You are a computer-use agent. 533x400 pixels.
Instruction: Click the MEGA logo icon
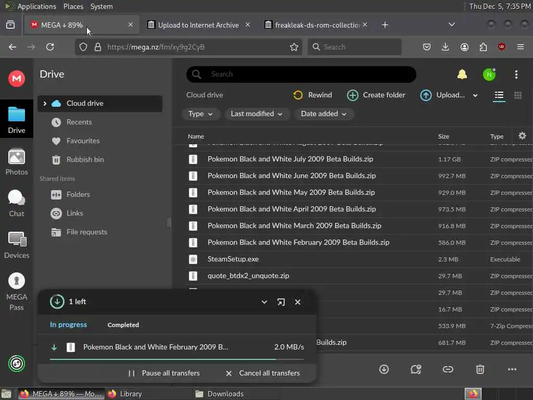click(16, 79)
